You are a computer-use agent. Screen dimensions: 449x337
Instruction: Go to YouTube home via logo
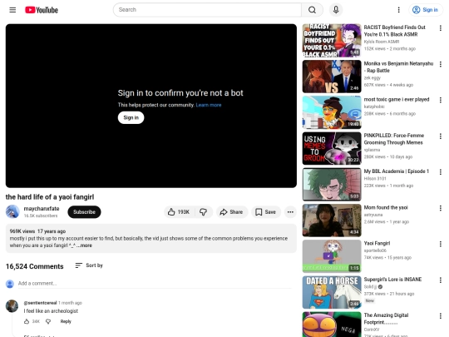click(42, 10)
